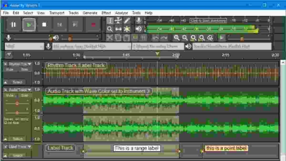Open the Label Track name dropdown menu

pyautogui.click(x=20, y=146)
